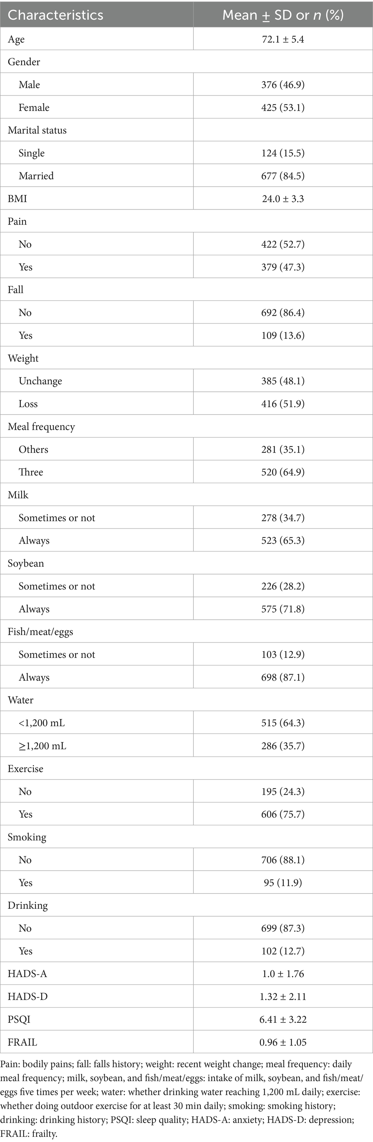Select the Fish/meat/eggs category label

click(40, 632)
